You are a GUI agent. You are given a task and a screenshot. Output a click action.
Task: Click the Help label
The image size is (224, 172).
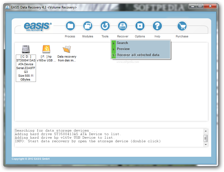coord(157,36)
